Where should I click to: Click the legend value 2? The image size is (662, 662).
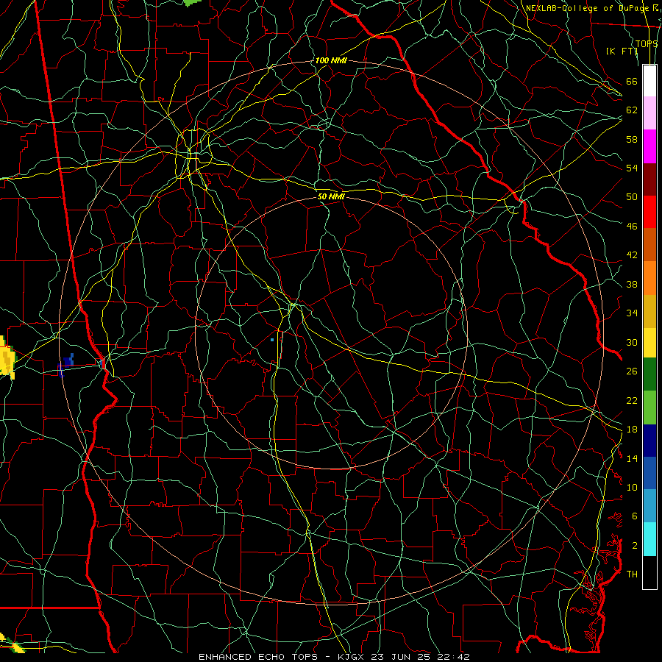coord(635,546)
